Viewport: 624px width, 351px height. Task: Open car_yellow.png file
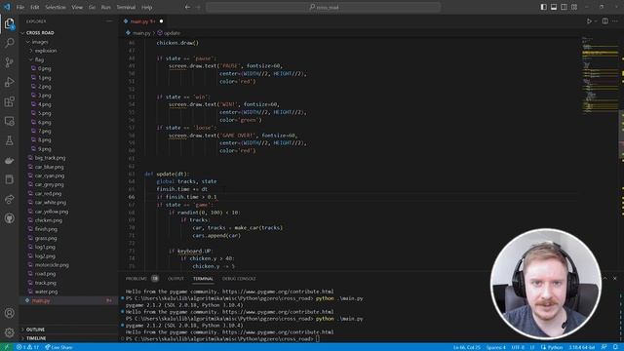click(52, 212)
